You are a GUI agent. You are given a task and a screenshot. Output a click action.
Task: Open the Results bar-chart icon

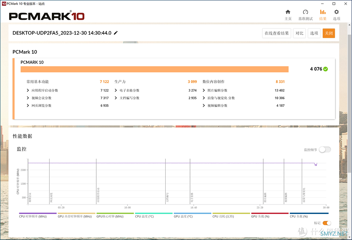[323, 12]
